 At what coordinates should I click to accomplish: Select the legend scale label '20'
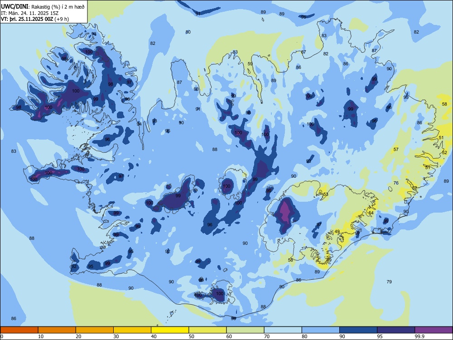78,336
